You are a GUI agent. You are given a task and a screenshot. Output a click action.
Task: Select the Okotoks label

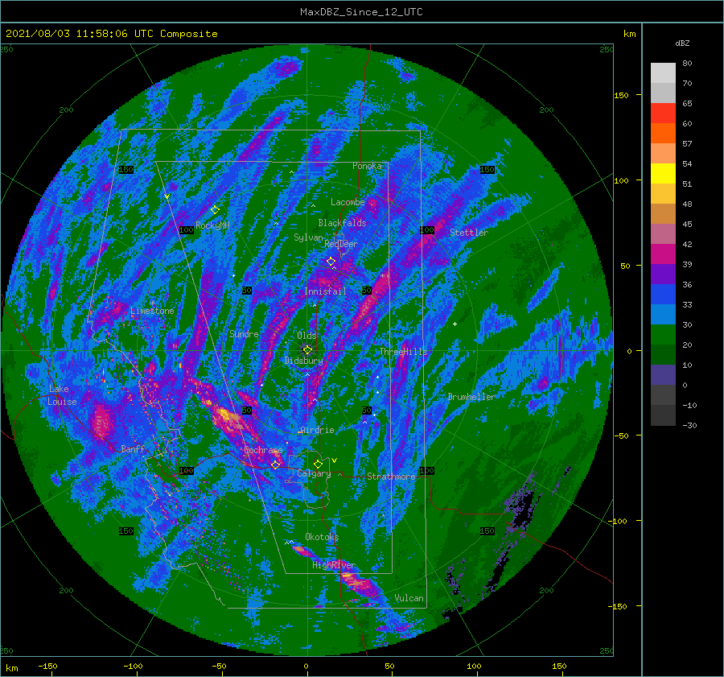click(x=322, y=537)
